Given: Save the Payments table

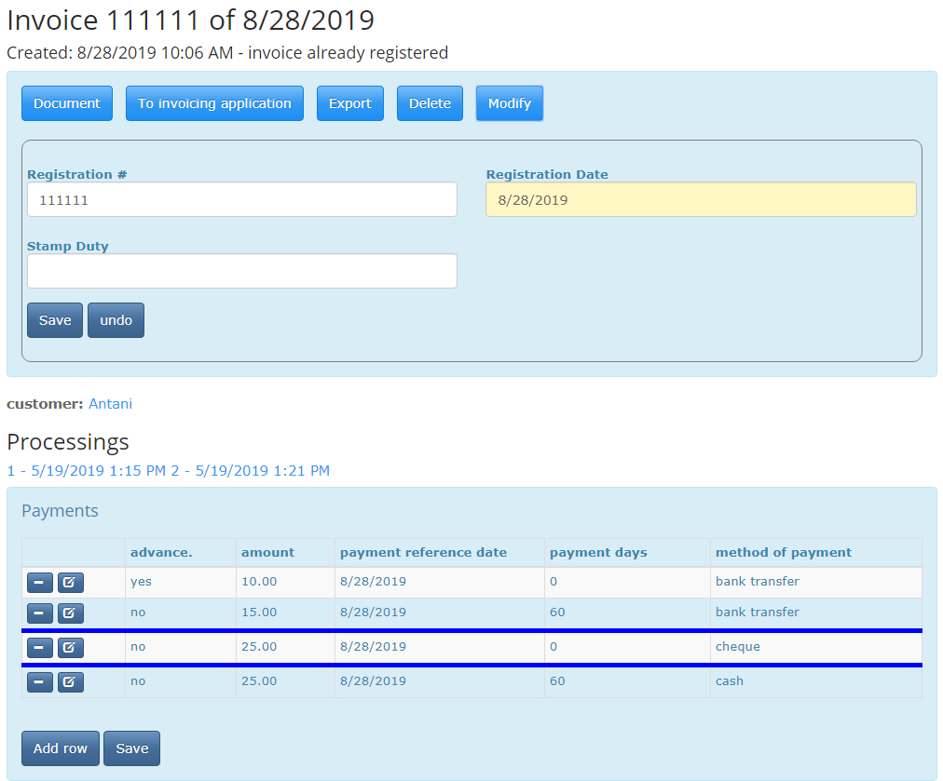Looking at the screenshot, I should 131,748.
